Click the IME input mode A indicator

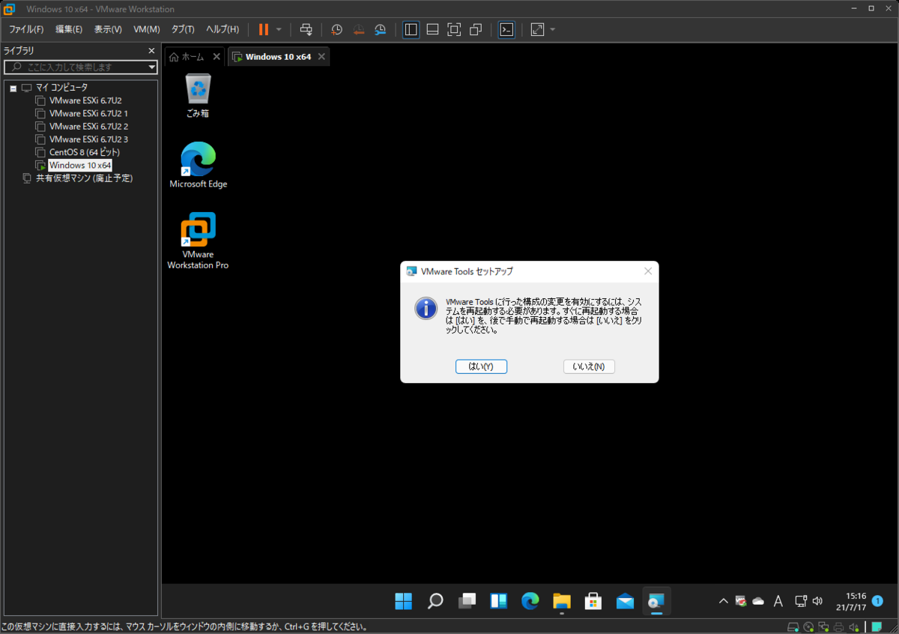(778, 601)
